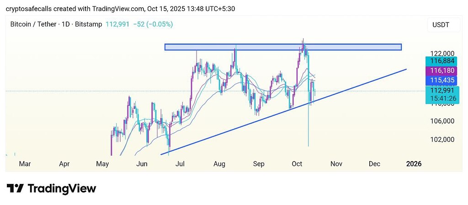This screenshot has width=468, height=205.
Task: Click the Oct label on time axis
Action: point(298,164)
